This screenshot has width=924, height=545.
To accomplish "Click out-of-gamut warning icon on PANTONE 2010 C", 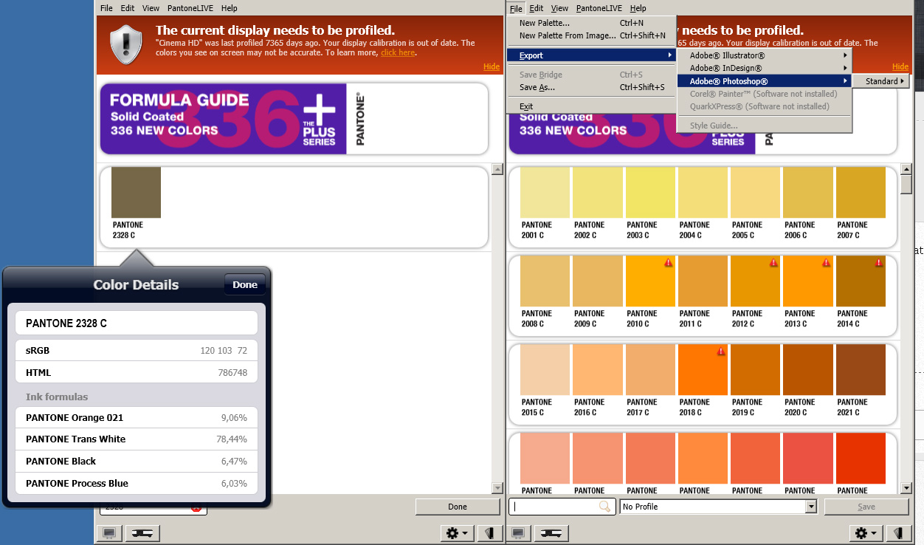I will click(x=668, y=262).
